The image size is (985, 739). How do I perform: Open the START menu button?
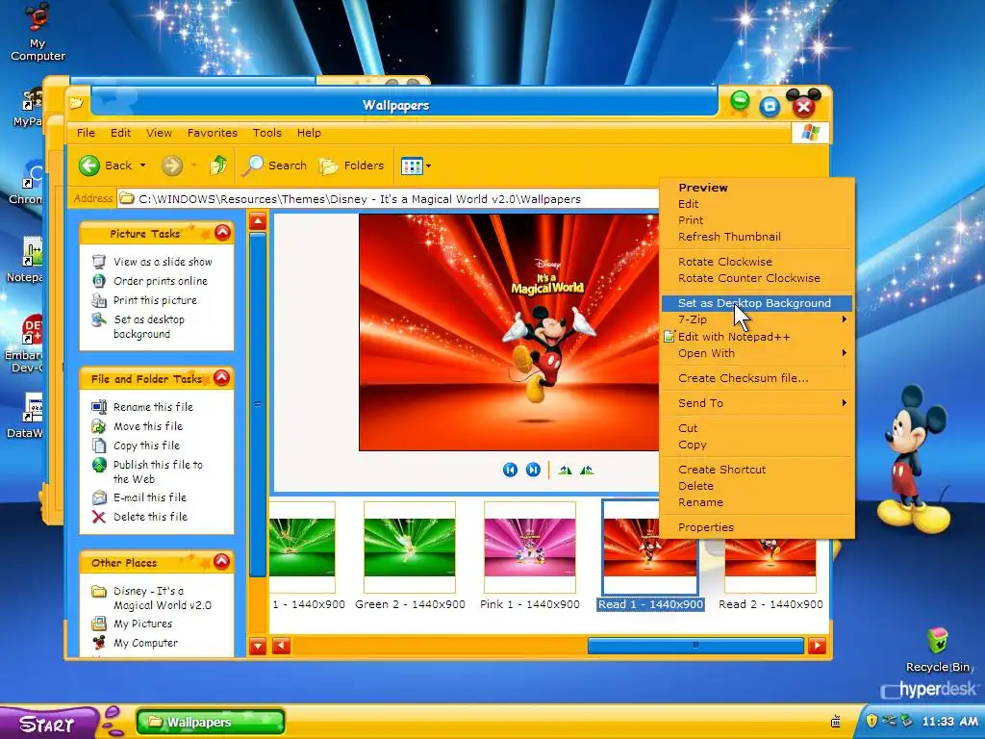point(48,724)
